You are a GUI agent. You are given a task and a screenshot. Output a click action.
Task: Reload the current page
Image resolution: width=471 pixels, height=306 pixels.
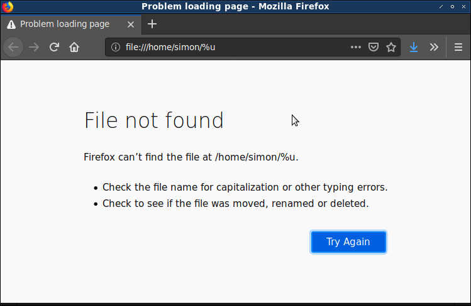click(x=54, y=47)
